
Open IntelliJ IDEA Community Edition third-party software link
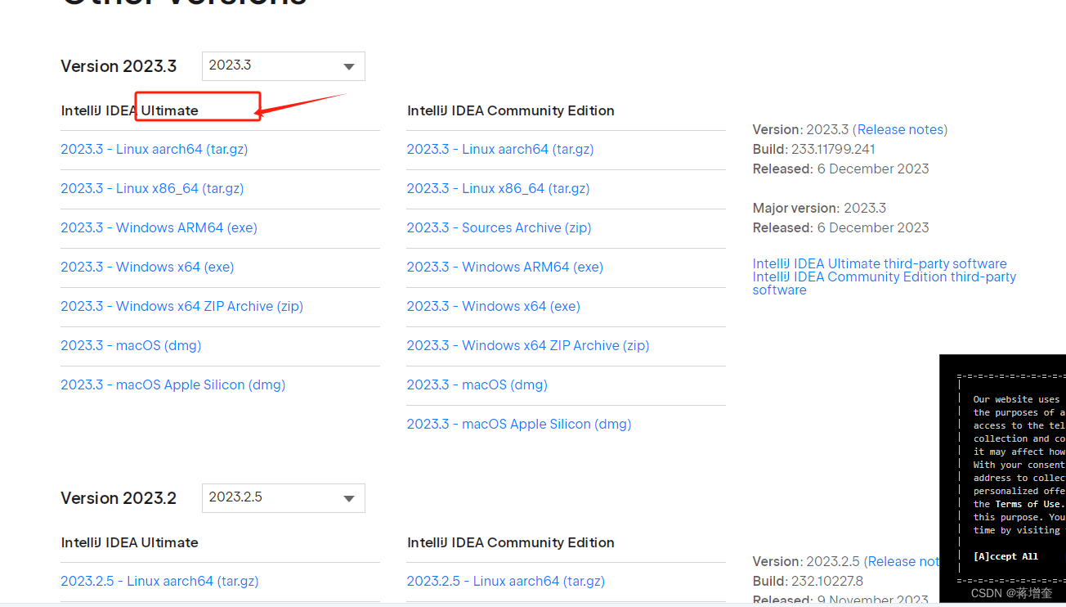[x=885, y=283]
